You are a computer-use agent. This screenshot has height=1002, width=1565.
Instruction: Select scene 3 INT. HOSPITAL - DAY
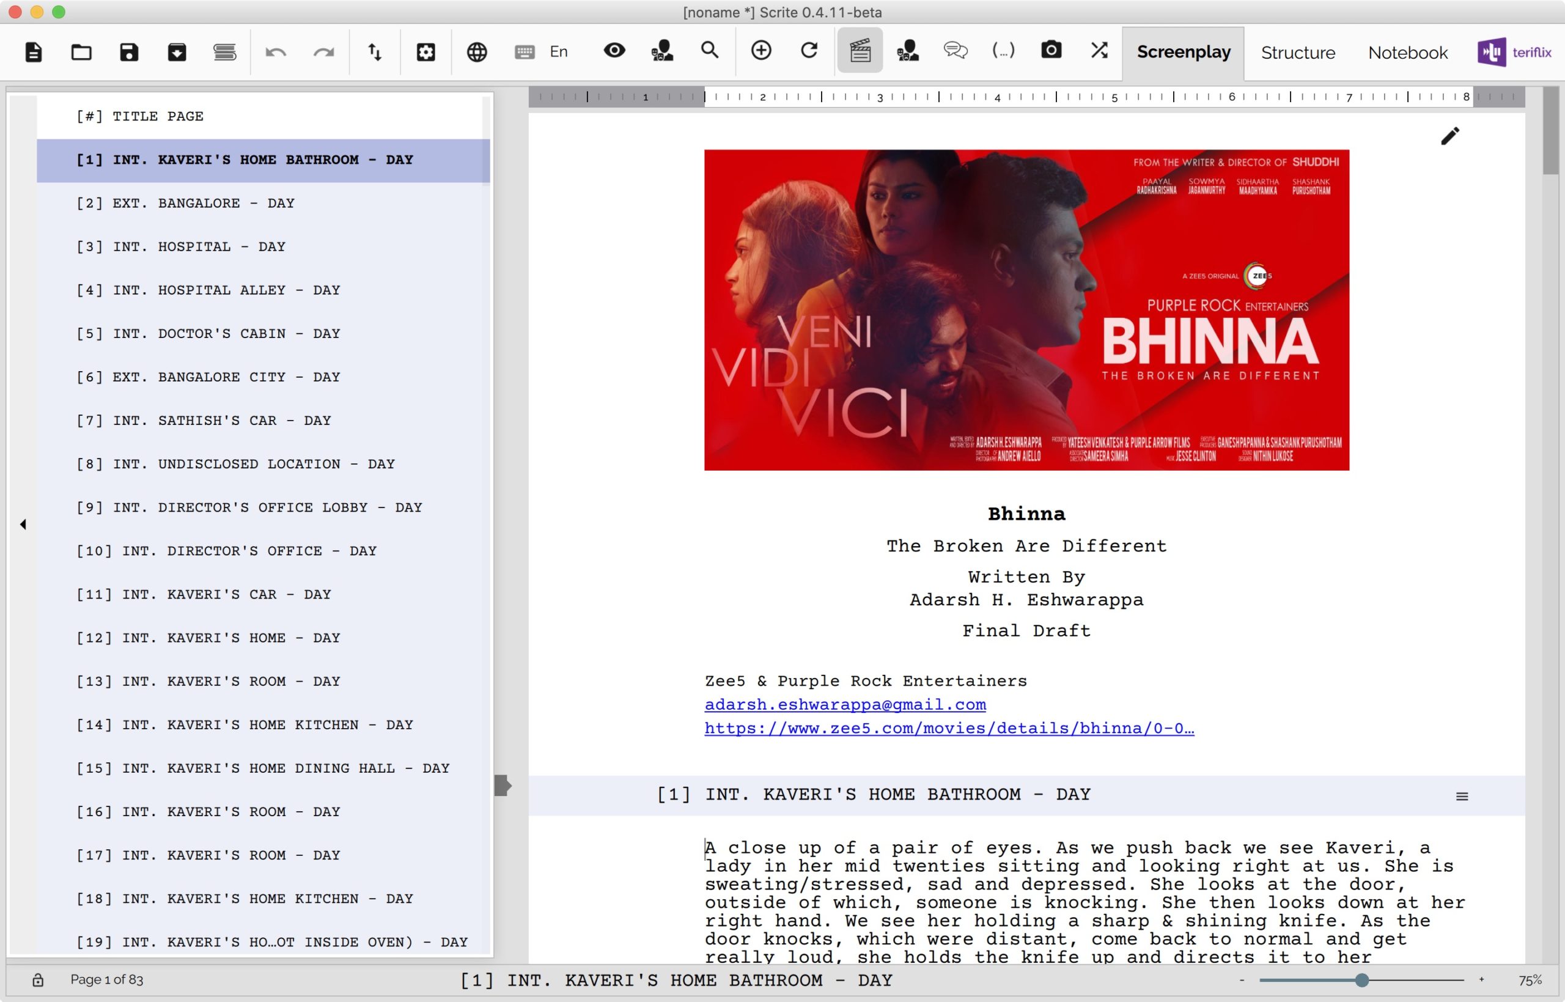(x=263, y=247)
